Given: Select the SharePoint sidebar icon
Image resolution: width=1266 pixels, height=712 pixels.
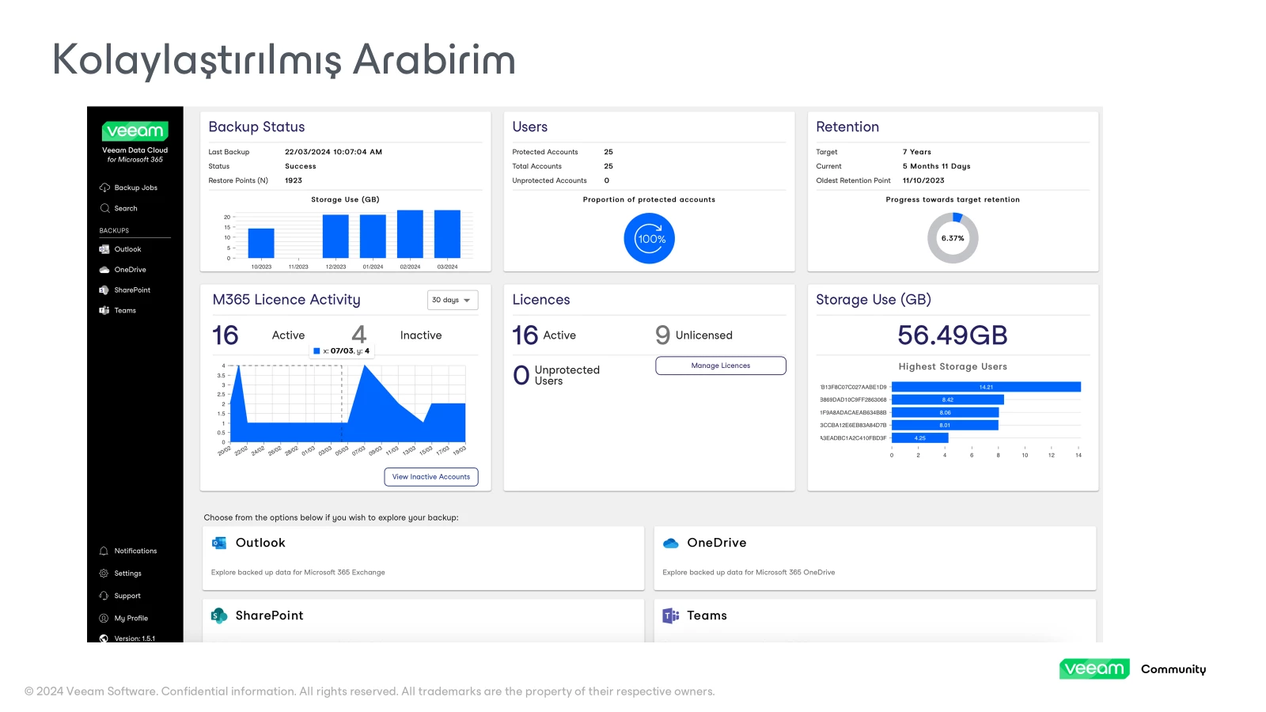Looking at the screenshot, I should (104, 290).
